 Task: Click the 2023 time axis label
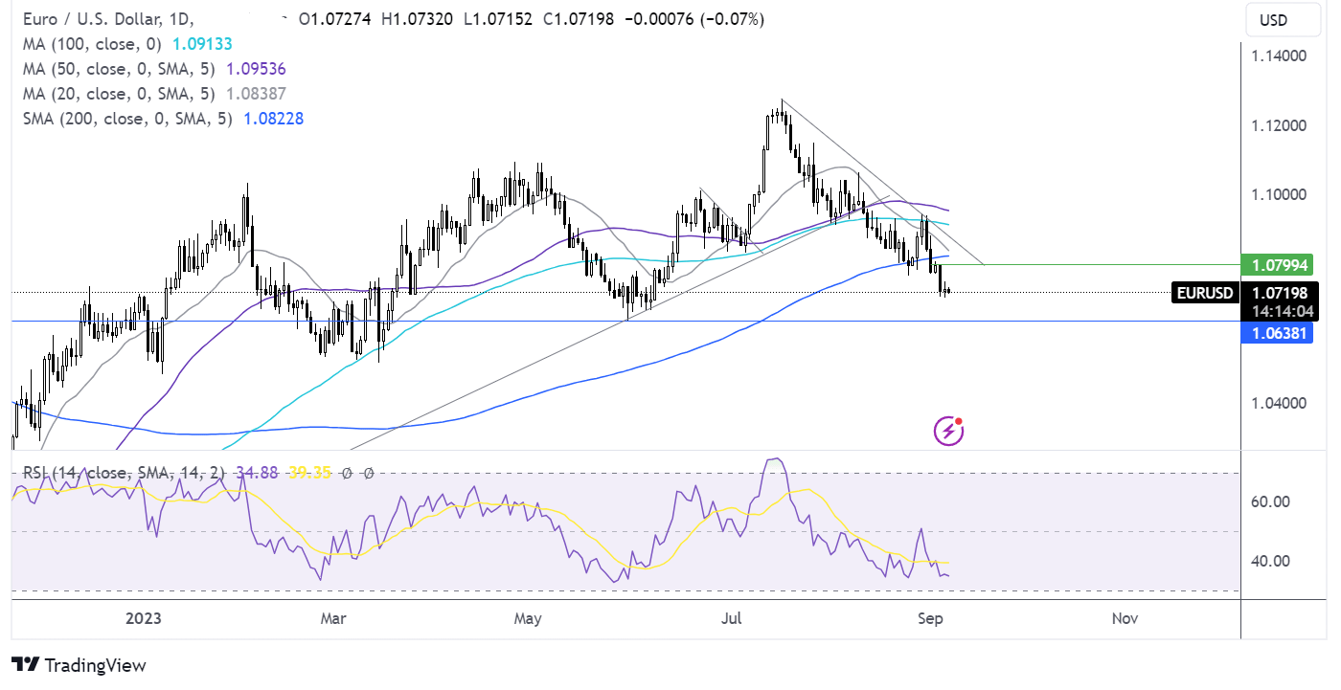(x=142, y=618)
